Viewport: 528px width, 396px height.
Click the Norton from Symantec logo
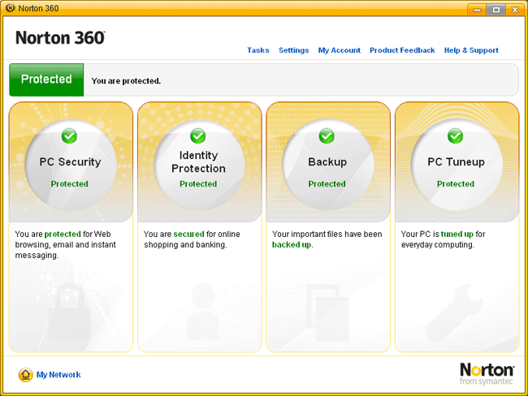[x=487, y=373]
